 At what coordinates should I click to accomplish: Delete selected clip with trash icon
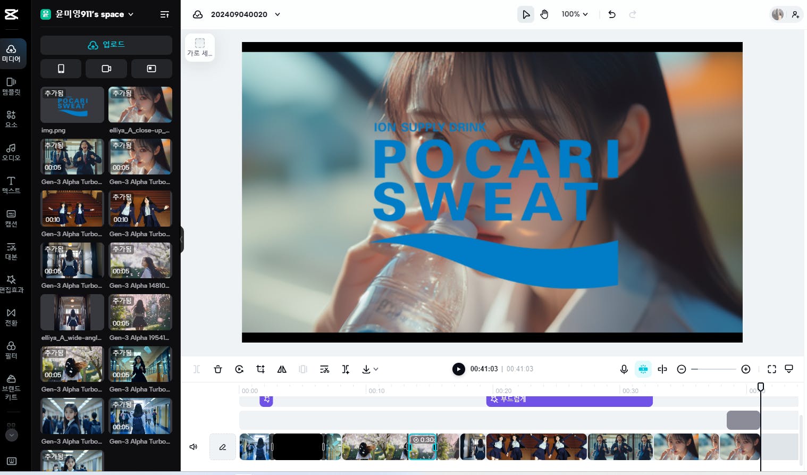(218, 369)
